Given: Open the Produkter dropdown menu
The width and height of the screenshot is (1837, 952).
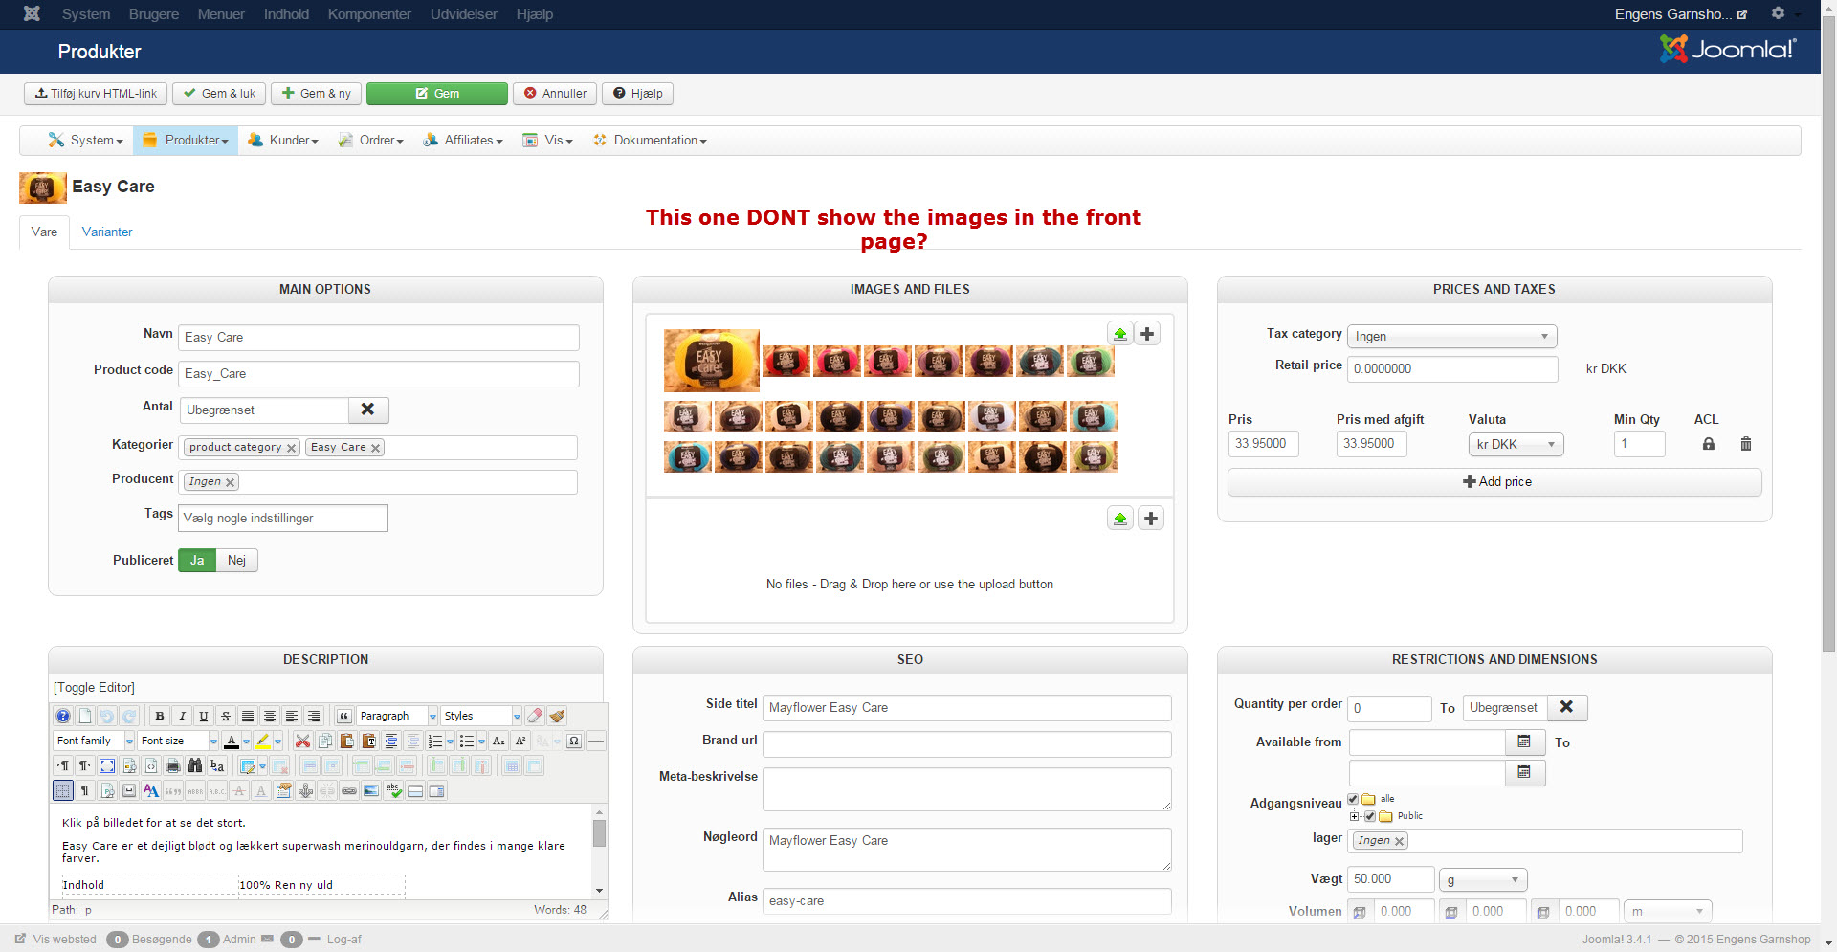Looking at the screenshot, I should coord(186,140).
